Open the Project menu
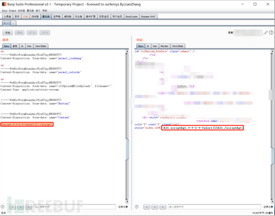Image resolution: width=275 pixels, height=216 pixels. (12, 11)
